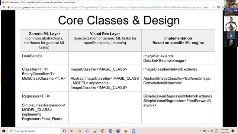Click the Firefox page actions ellipsis
Screen dimensions: 238x134
pos(214,7)
